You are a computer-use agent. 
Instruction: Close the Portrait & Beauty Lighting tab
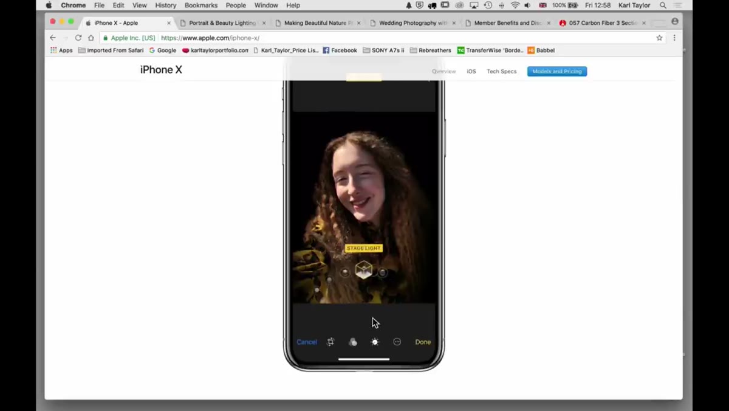[x=264, y=23]
